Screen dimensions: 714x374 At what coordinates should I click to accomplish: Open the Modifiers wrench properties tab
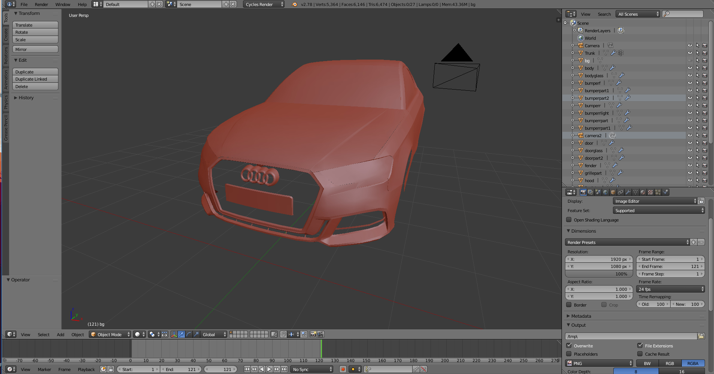click(628, 192)
